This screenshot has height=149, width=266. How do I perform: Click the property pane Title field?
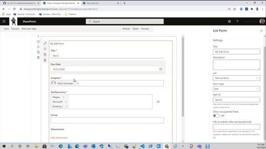coord(236,52)
